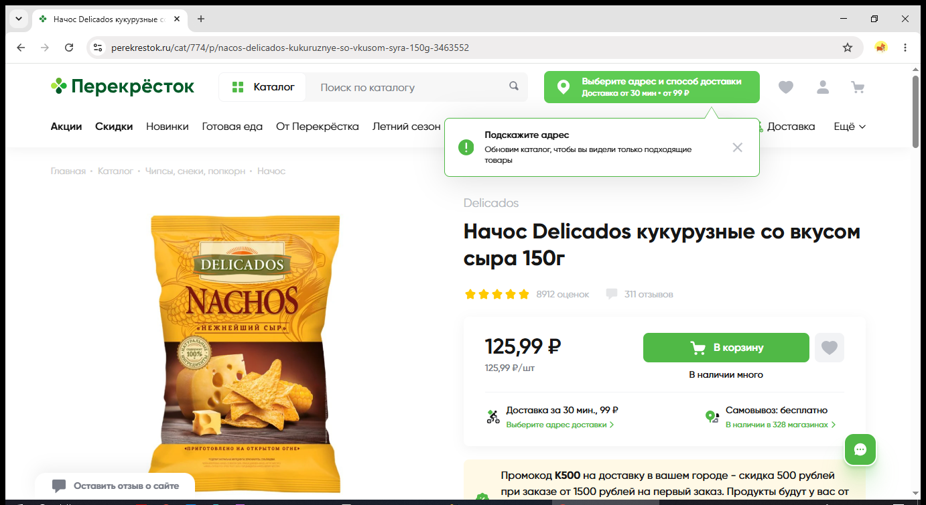The width and height of the screenshot is (926, 505).
Task: Open the tab search dropdown arrow
Action: [18, 19]
